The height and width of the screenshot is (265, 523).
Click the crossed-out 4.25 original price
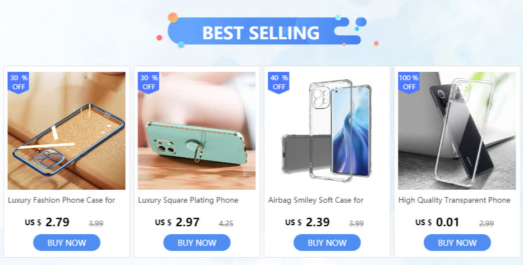(x=226, y=223)
